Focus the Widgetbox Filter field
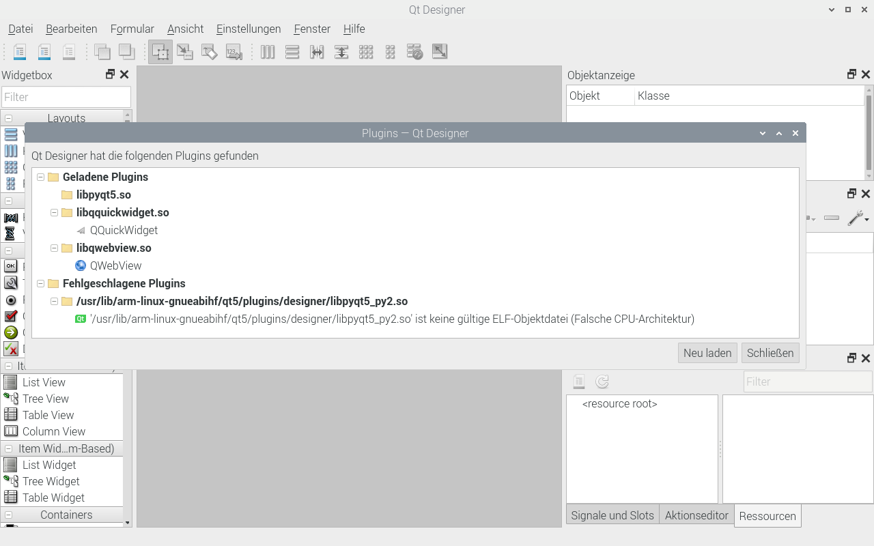The width and height of the screenshot is (874, 546). [66, 97]
